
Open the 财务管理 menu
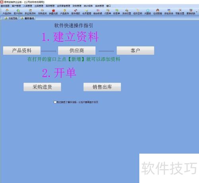click(x=77, y=6)
